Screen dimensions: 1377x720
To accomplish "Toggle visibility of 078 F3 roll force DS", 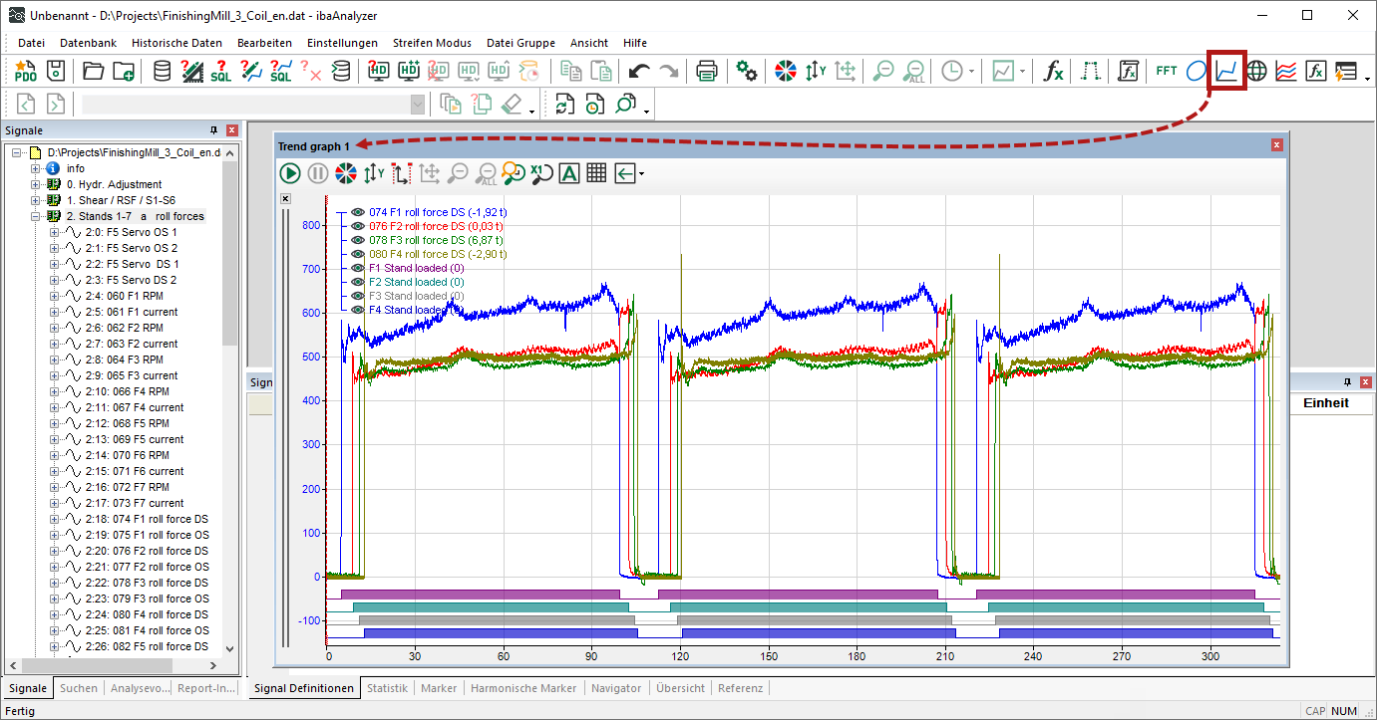I will 357,240.
